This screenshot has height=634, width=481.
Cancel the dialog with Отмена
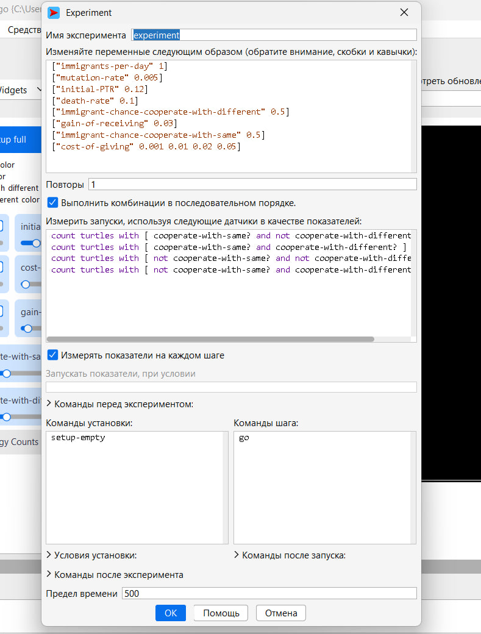click(x=280, y=613)
